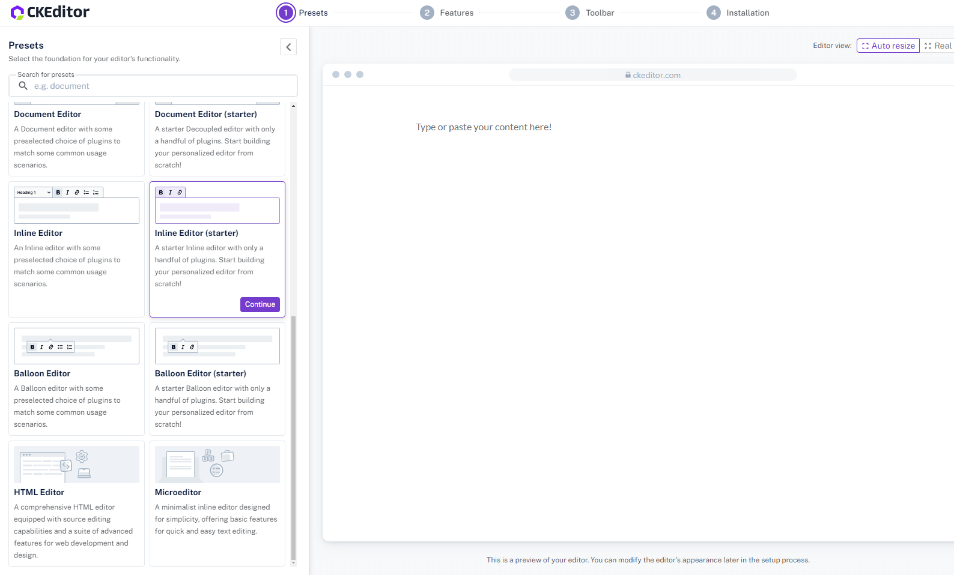Select the Balloon Editor preset card
Viewport: 954px width, 575px height.
point(76,379)
